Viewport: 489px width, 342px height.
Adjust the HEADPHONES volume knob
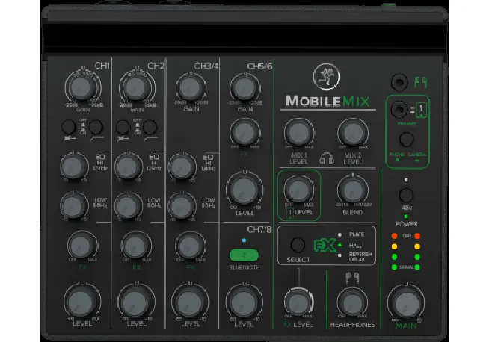(x=352, y=302)
